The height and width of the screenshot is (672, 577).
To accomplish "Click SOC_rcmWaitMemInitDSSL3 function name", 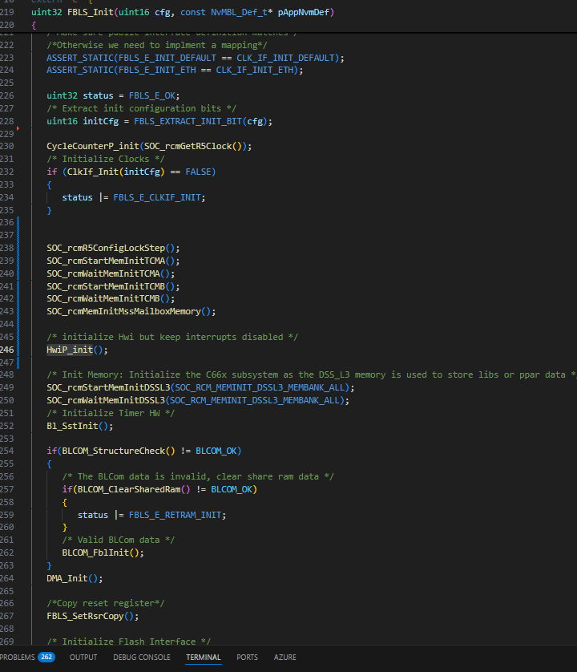I will point(105,400).
